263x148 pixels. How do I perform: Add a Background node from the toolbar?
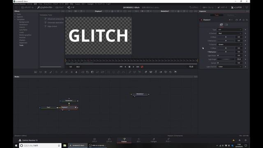(x=36, y=72)
